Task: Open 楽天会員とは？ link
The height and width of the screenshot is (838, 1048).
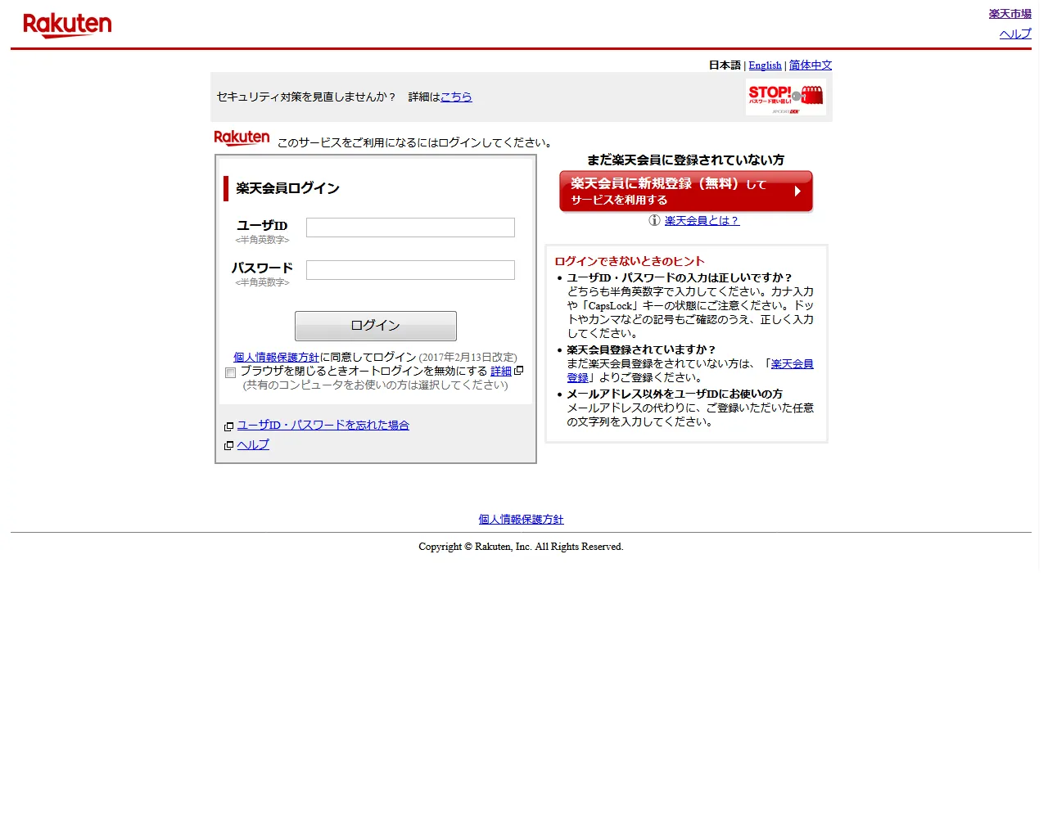Action: pos(702,220)
